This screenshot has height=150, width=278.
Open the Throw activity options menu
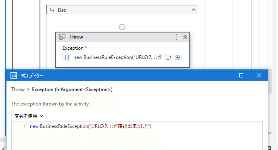[x=177, y=37]
